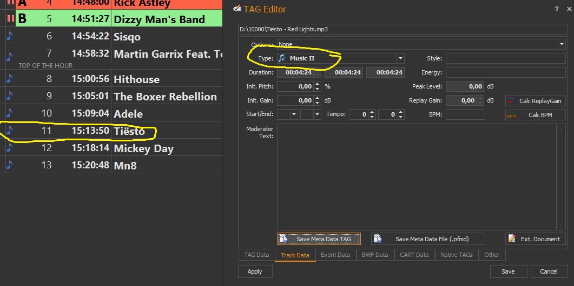Click Save Meta Data File (.pfmd) button

coord(427,239)
